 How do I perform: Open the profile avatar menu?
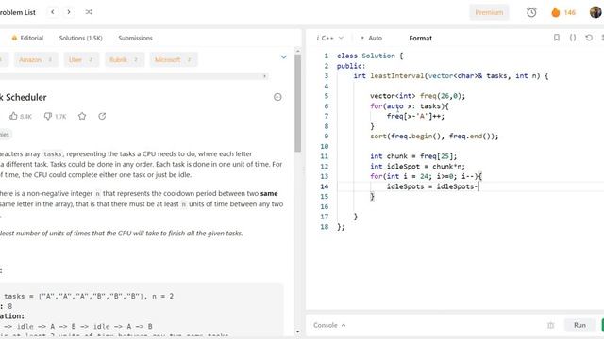[596, 12]
